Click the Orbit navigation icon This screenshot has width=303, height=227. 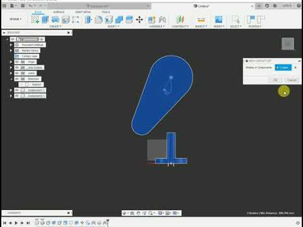click(x=124, y=213)
